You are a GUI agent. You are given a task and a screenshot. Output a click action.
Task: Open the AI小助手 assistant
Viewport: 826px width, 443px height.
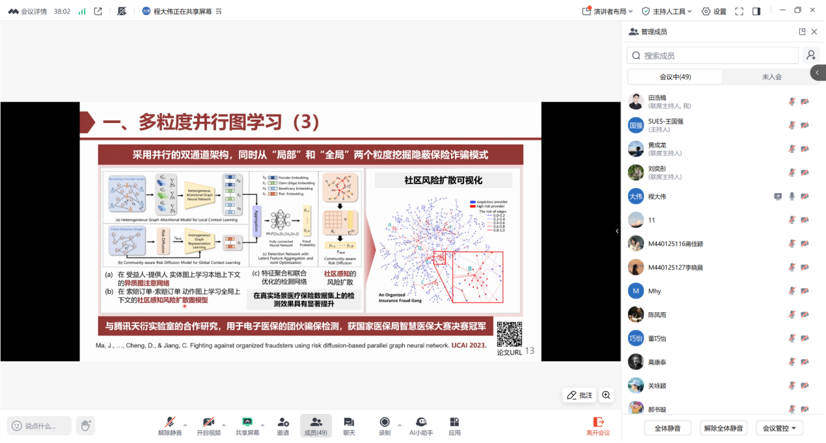click(x=421, y=425)
